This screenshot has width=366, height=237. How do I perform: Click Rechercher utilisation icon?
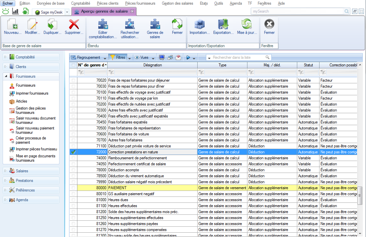pyautogui.click(x=130, y=25)
